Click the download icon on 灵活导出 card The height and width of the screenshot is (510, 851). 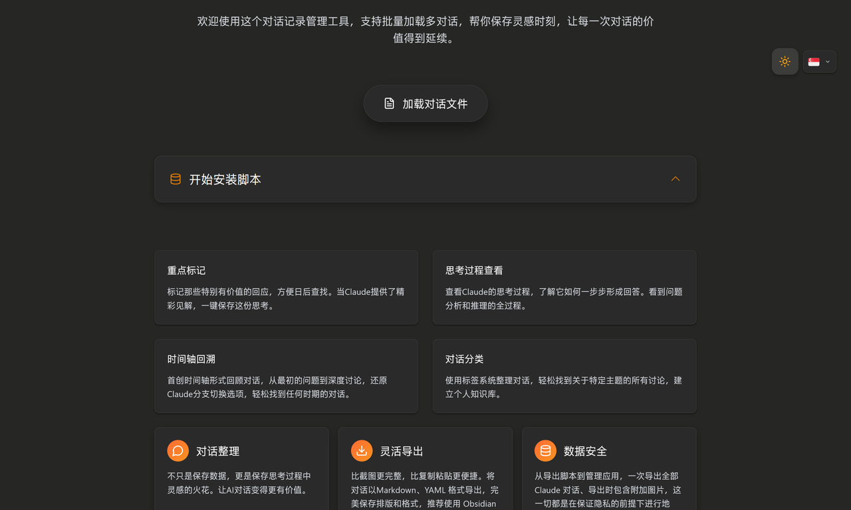[x=362, y=450]
